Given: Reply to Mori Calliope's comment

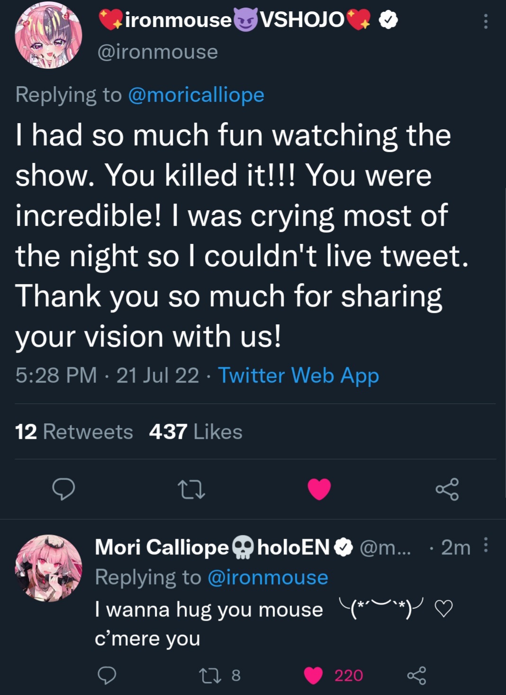Looking at the screenshot, I should (x=107, y=675).
